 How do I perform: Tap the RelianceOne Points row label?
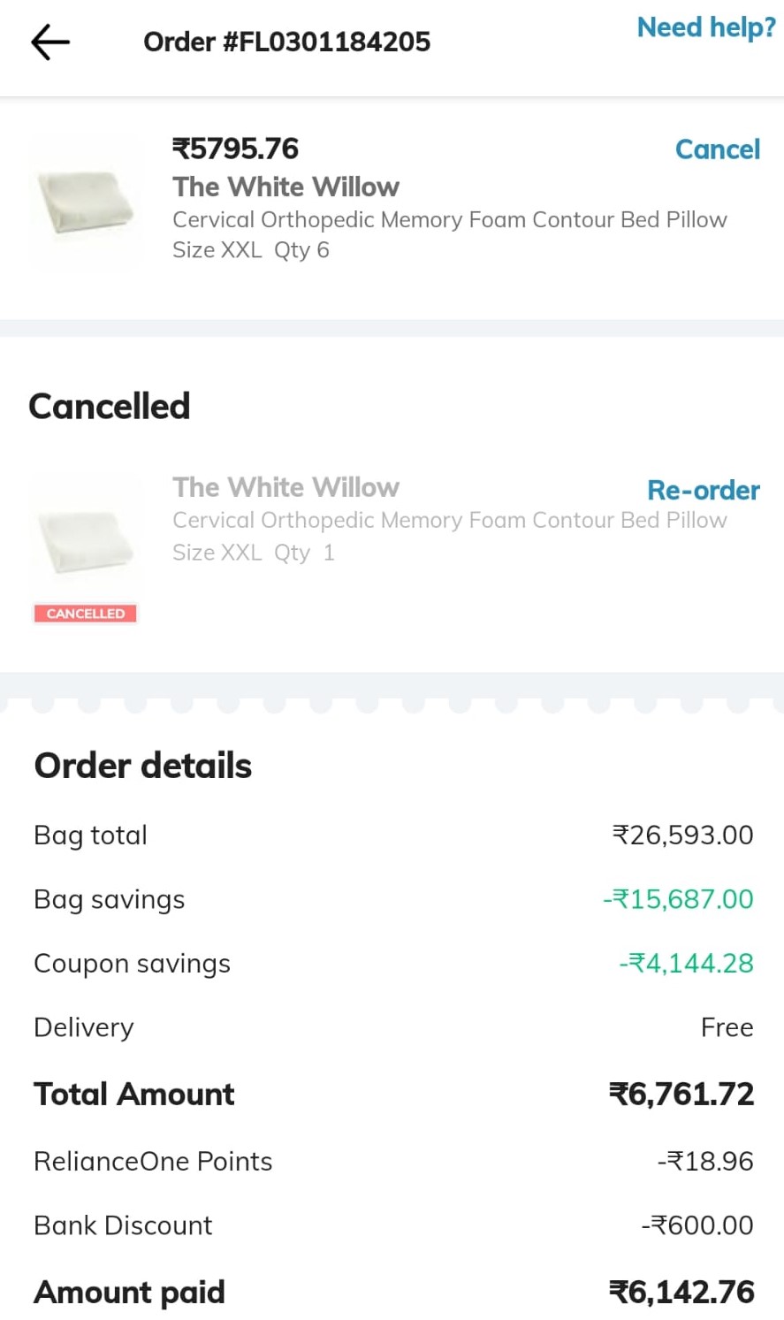(x=153, y=1161)
